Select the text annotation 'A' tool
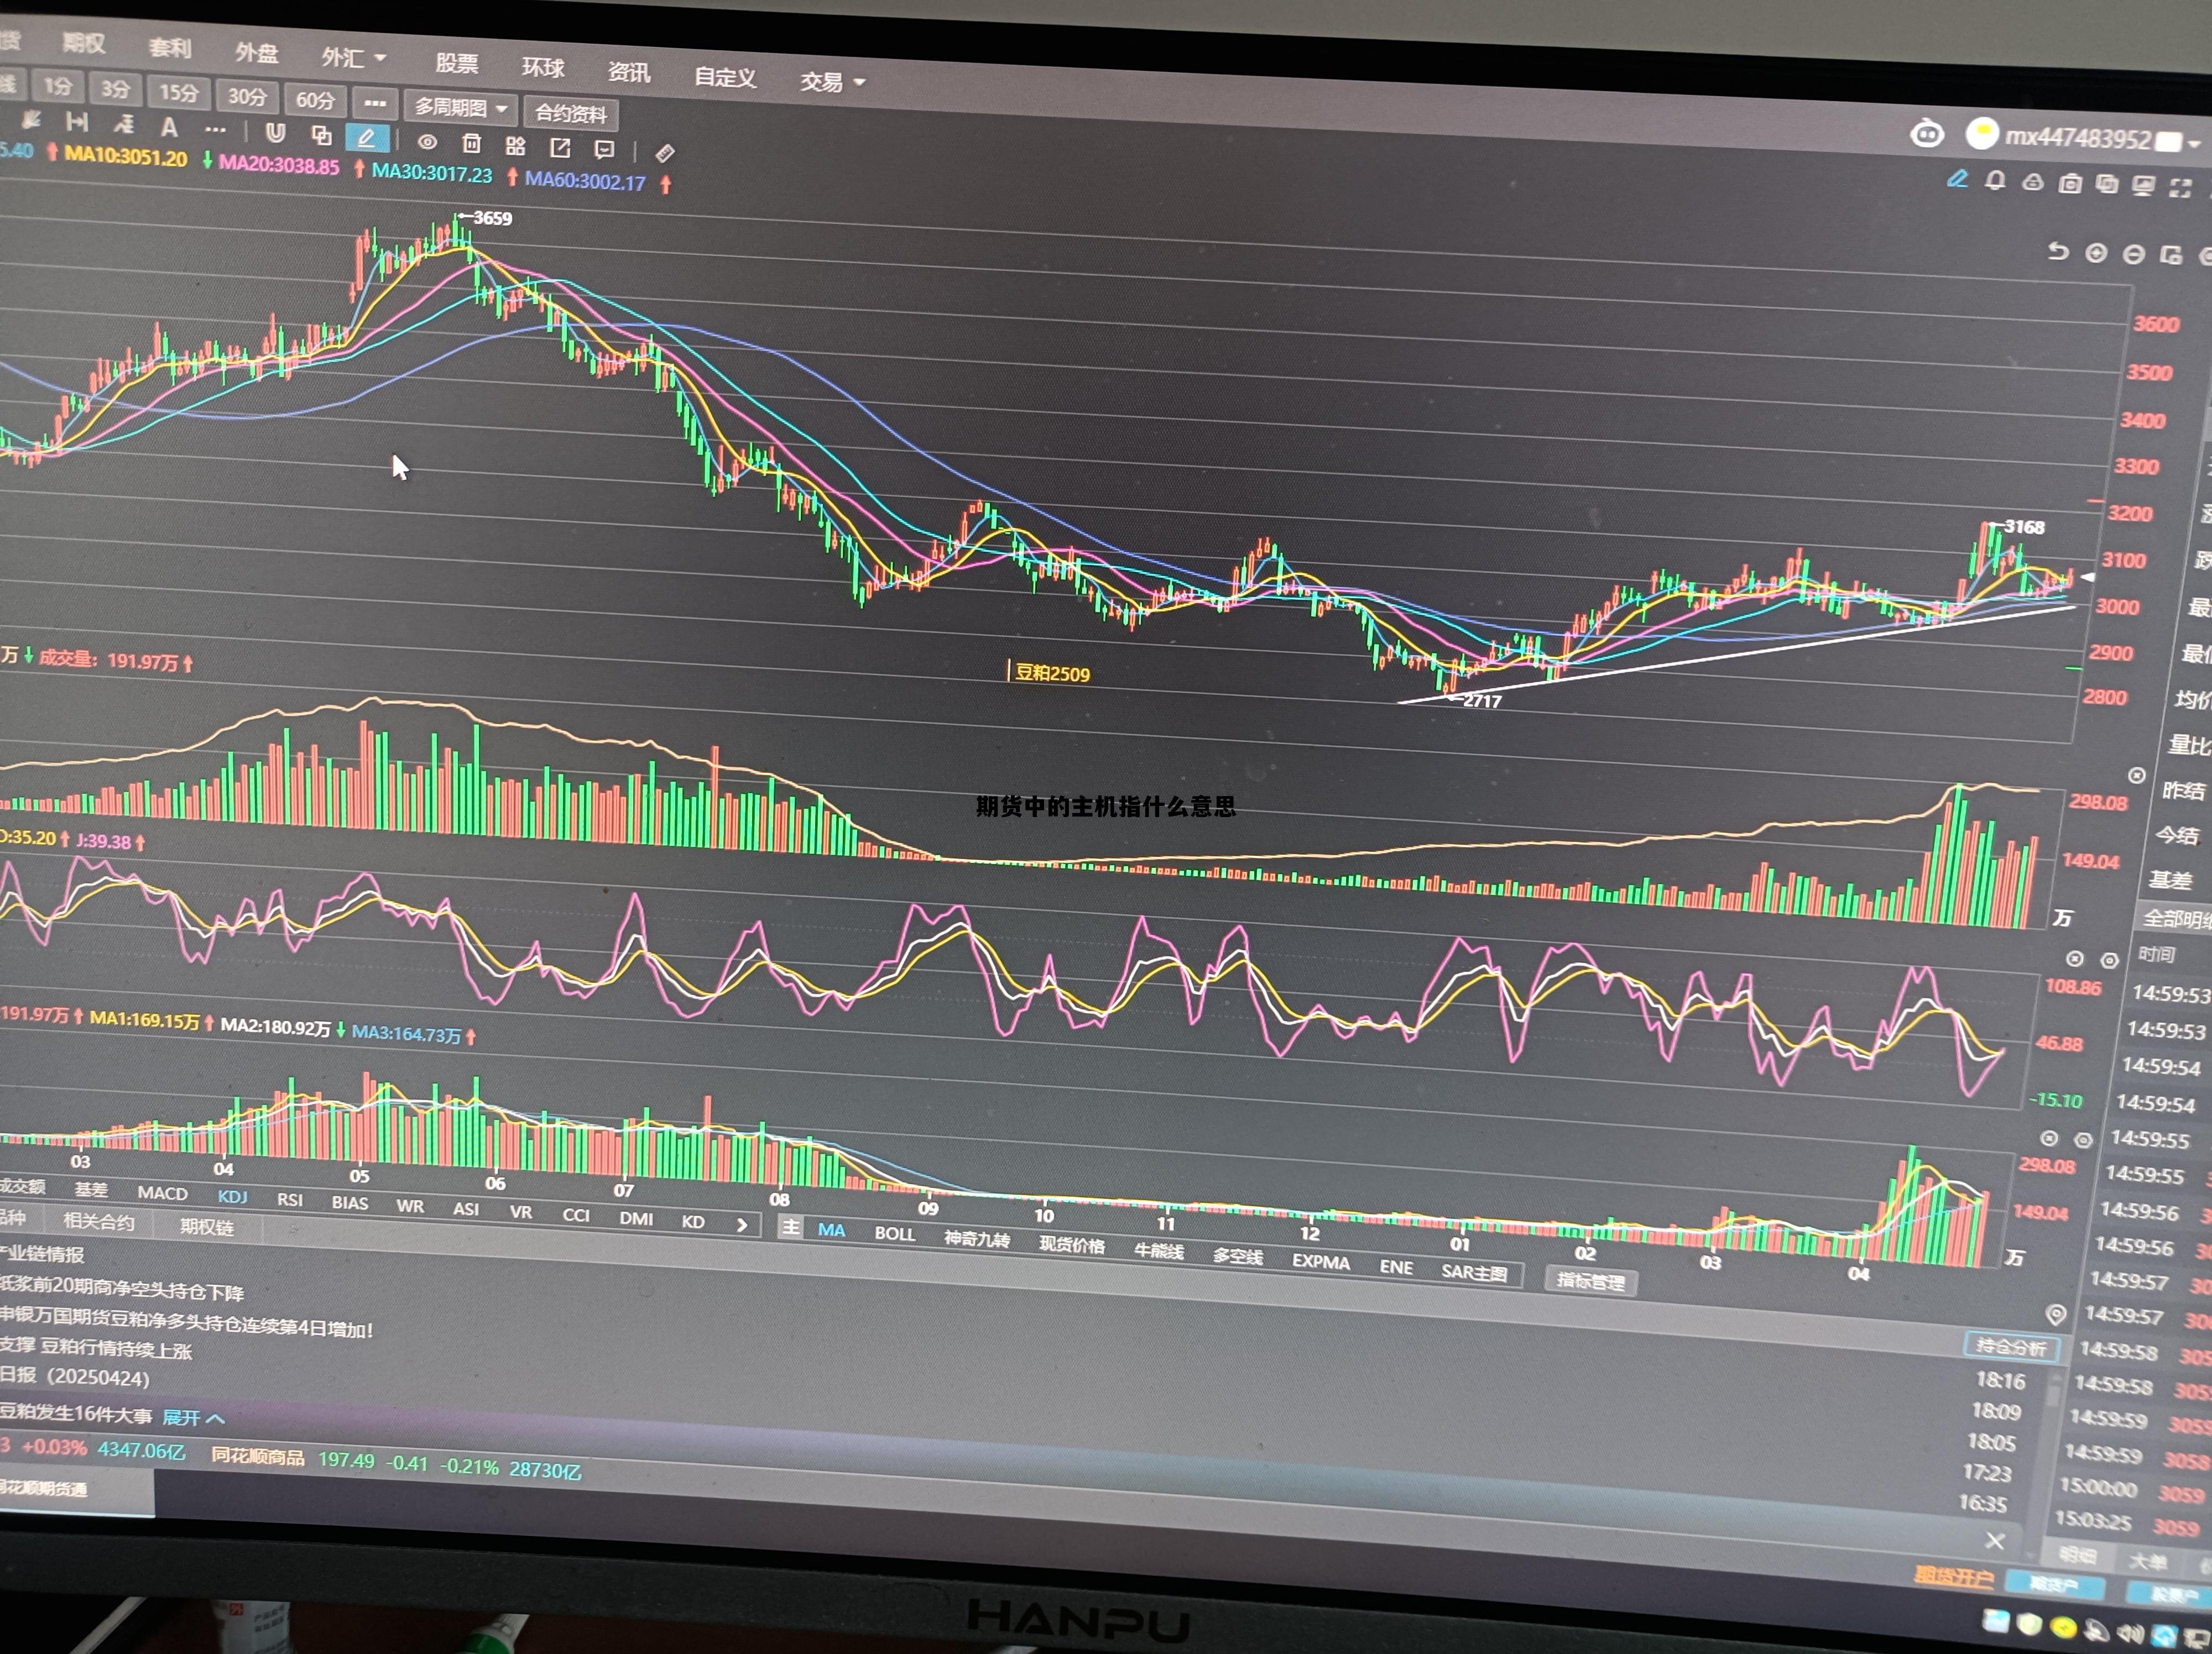This screenshot has height=1654, width=2212. tap(169, 127)
